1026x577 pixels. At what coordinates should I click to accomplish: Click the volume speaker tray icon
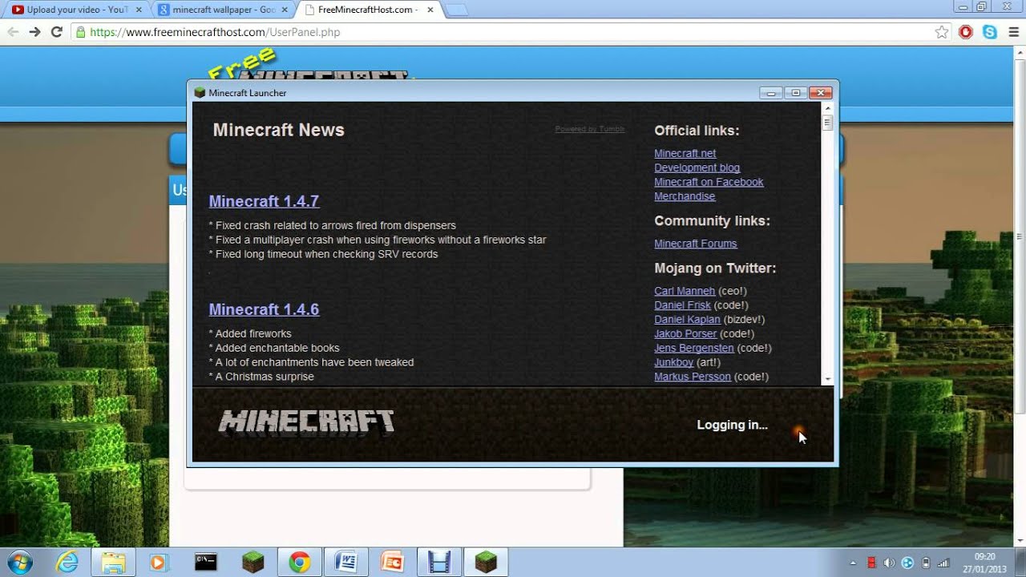point(889,563)
